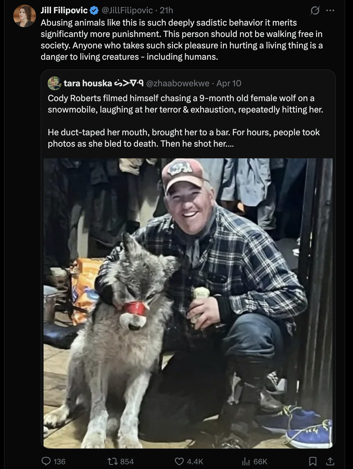353x469 pixels.
Task: Visit Jill Filipovic display name link
Action: coord(64,10)
